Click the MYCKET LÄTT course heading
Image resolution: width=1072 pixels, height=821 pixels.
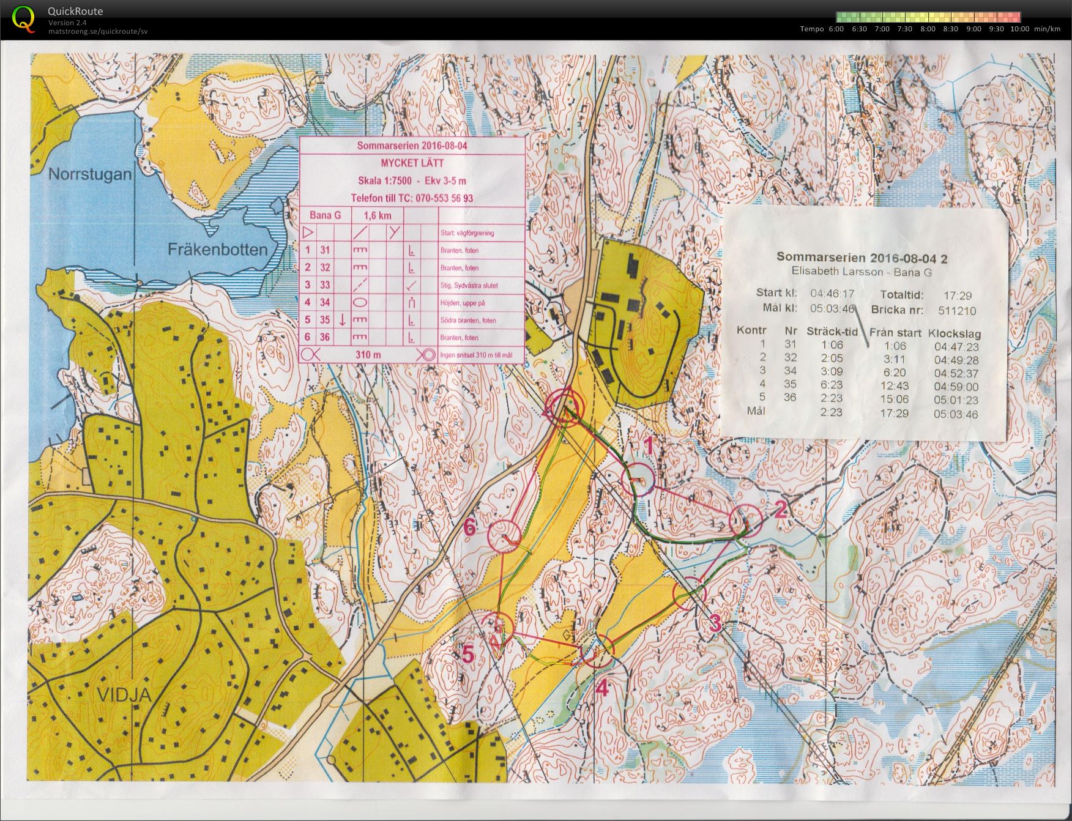coord(412,163)
